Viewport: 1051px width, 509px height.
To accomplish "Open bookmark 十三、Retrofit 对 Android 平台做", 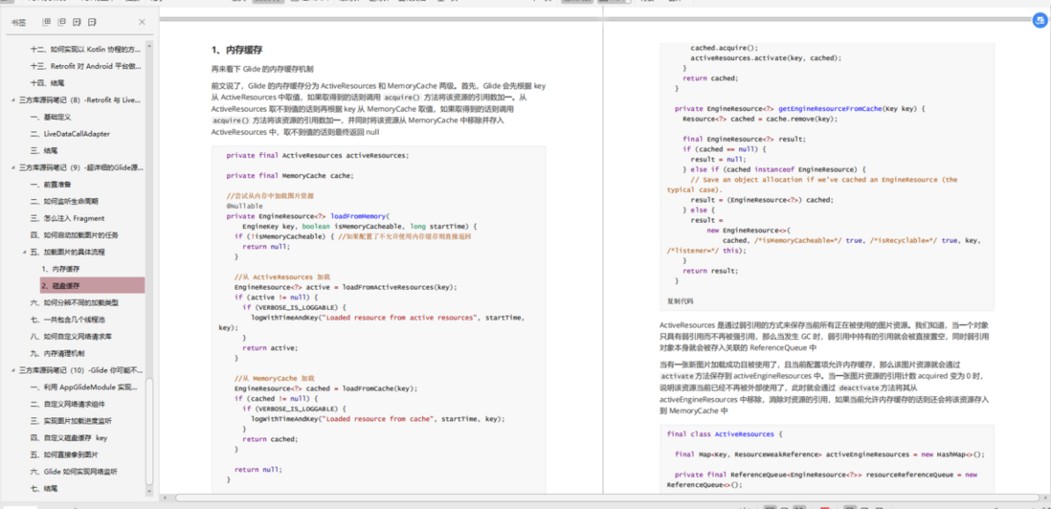I will tap(86, 66).
